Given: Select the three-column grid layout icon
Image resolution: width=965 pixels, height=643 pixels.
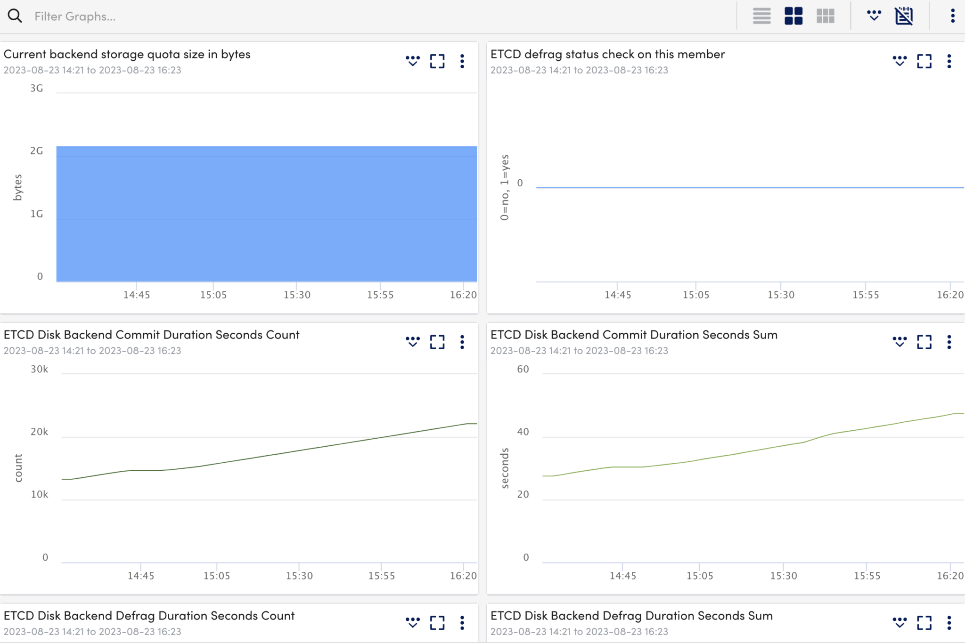Looking at the screenshot, I should pyautogui.click(x=825, y=16).
